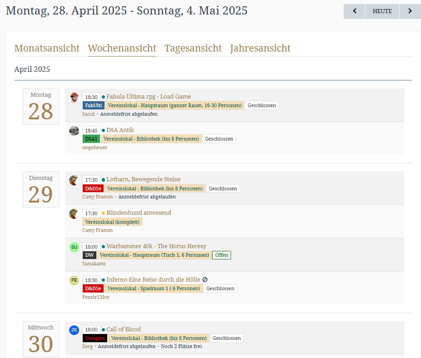Click the red D&D5e tag on Inferno event
Image resolution: width=421 pixels, height=358 pixels.
pos(93,288)
